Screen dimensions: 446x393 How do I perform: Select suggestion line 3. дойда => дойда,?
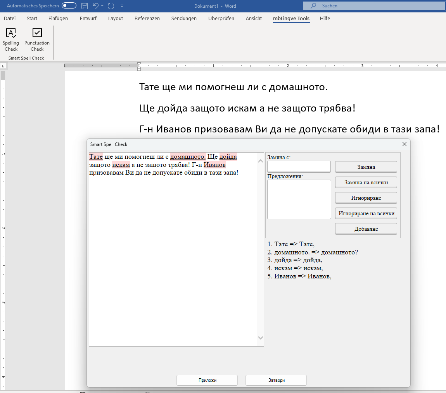(x=295, y=260)
